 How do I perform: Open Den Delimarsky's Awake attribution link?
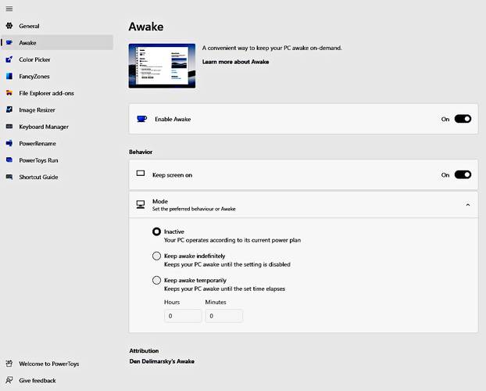[x=162, y=361]
